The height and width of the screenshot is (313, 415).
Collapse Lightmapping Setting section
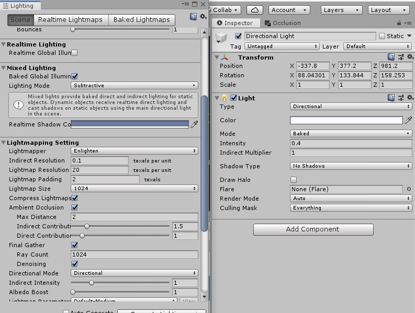coord(4,143)
